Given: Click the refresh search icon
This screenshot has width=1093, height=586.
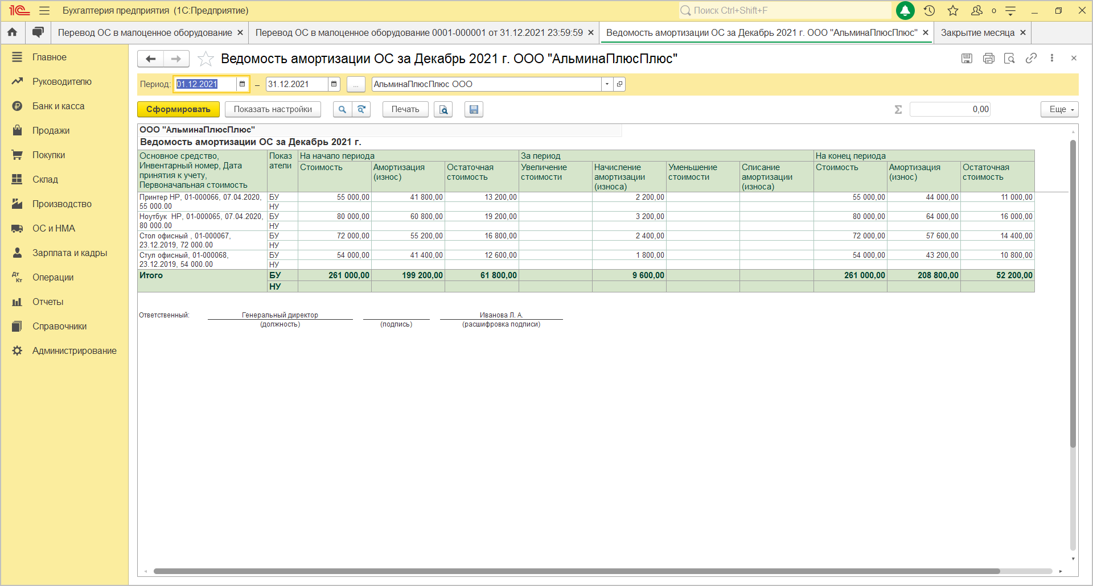Looking at the screenshot, I should [361, 109].
